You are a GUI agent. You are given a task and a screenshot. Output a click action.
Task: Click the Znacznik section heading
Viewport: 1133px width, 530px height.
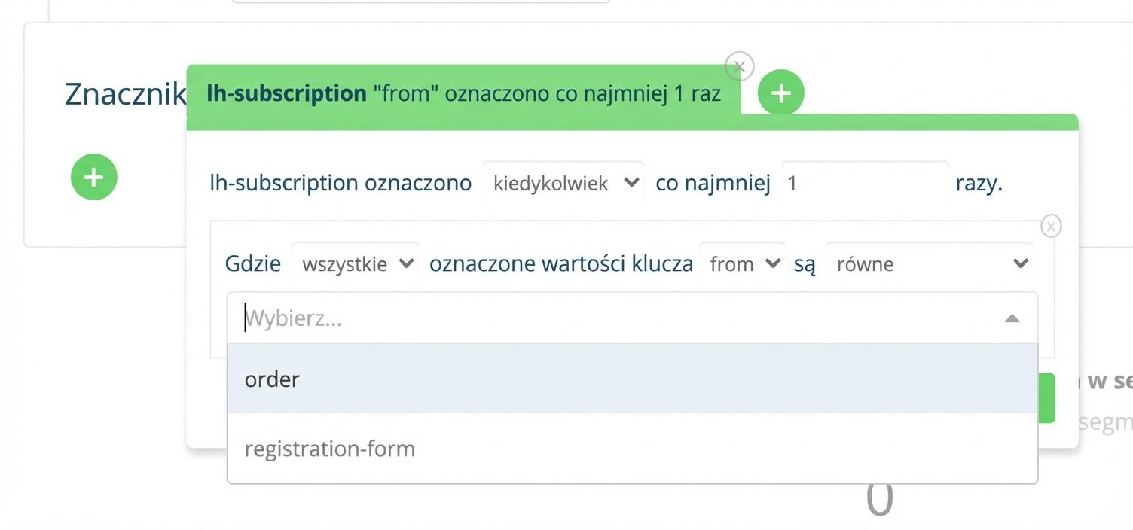click(x=125, y=93)
